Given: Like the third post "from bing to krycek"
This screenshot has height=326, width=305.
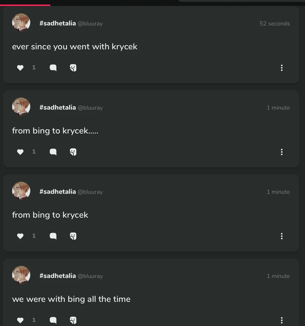Looking at the screenshot, I should point(20,236).
